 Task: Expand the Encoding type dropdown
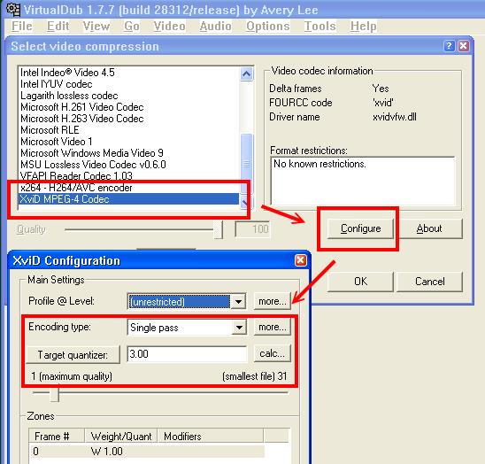click(x=239, y=328)
